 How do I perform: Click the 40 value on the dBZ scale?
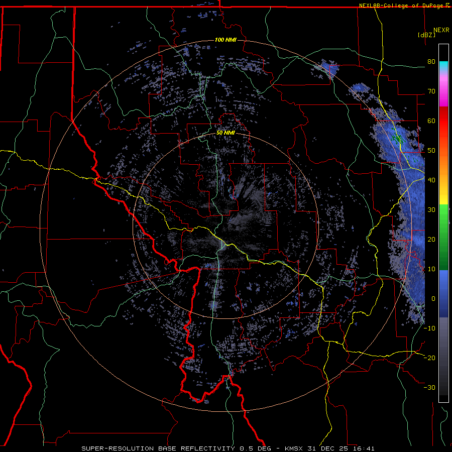pos(431,180)
